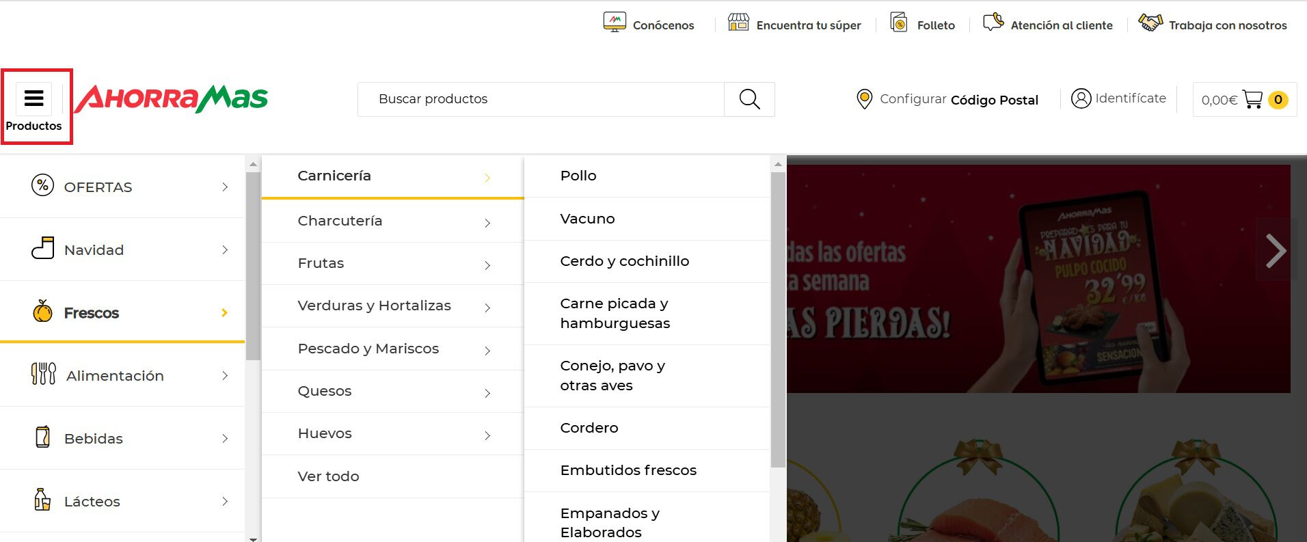
Task: Click Identifícate to log in
Action: tap(1131, 98)
